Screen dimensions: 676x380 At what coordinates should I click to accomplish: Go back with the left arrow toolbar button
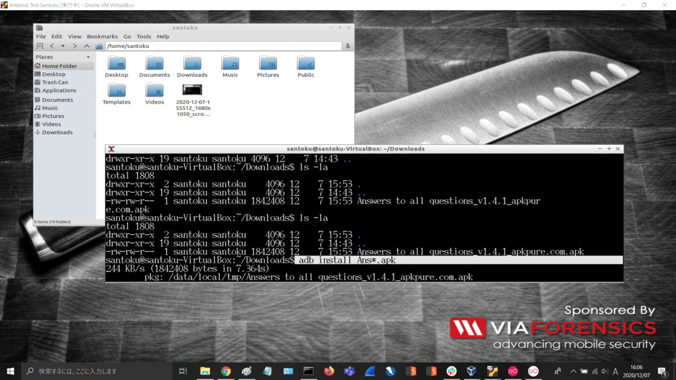(52, 46)
